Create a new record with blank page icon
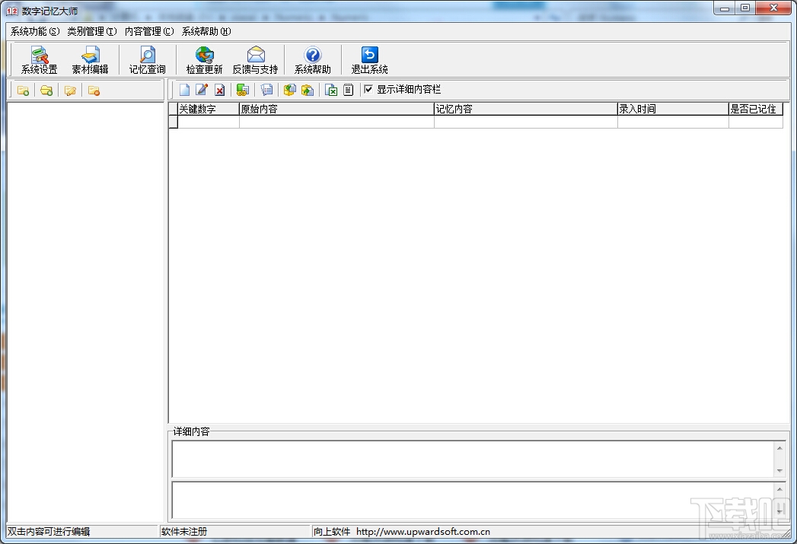 [x=184, y=90]
